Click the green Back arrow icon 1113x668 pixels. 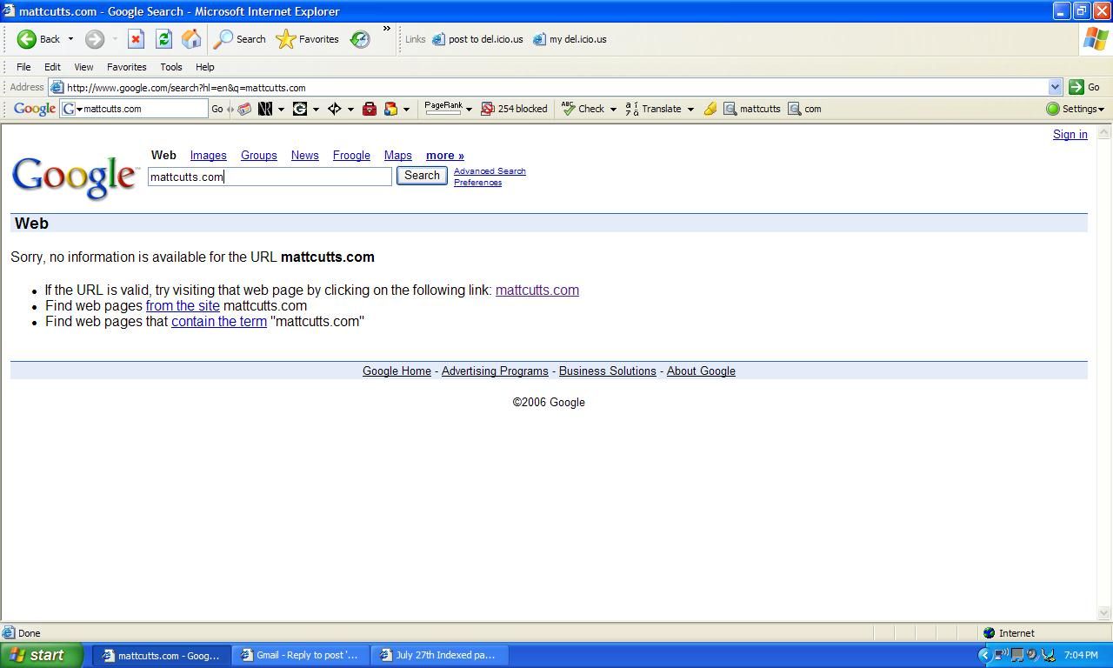pos(27,39)
